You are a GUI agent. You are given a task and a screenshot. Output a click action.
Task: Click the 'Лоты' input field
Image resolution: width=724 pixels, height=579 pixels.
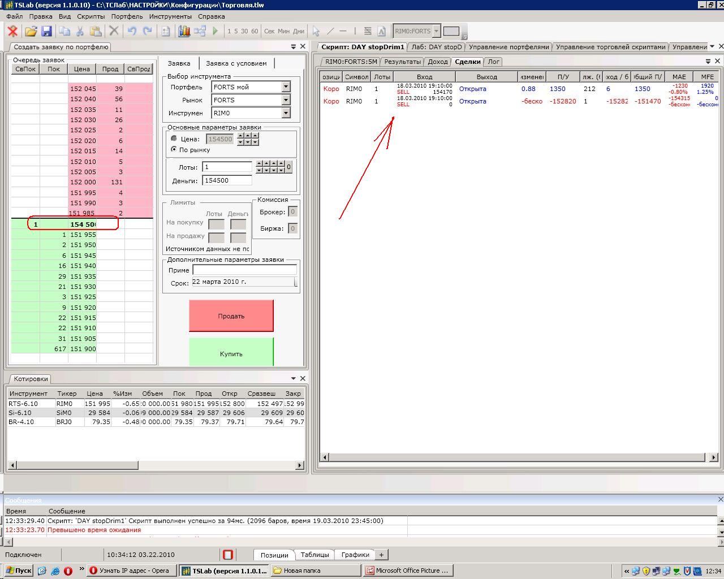coord(227,167)
